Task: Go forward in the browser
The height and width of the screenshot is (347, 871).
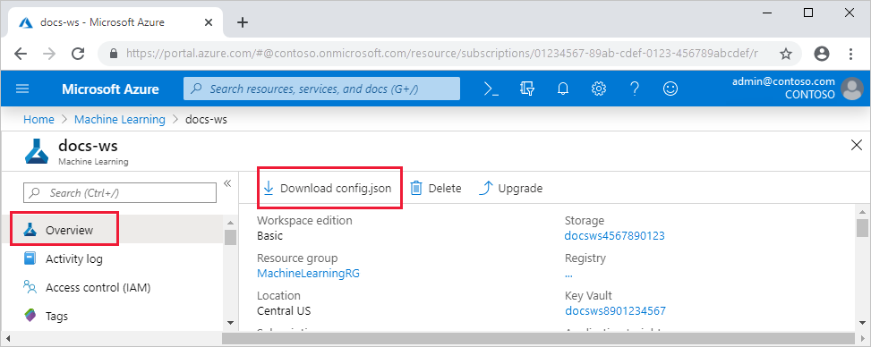Action: click(49, 54)
